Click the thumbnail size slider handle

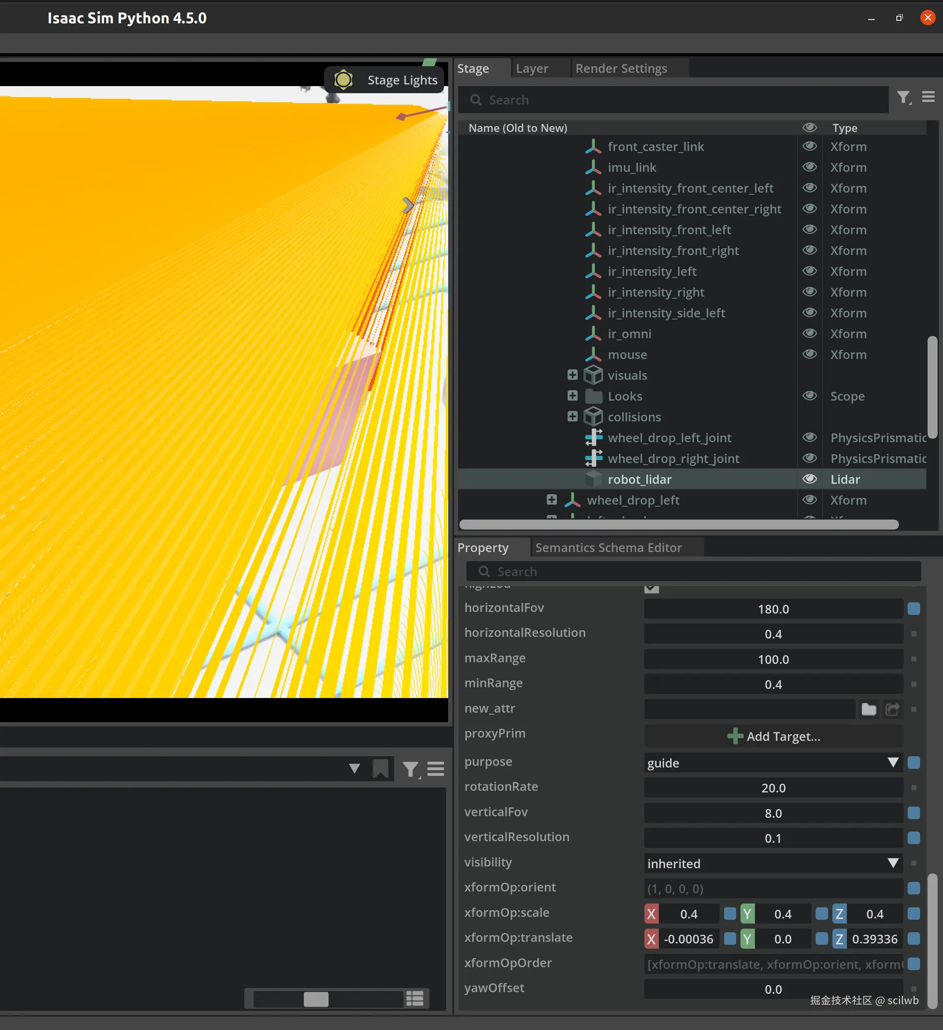(x=316, y=999)
